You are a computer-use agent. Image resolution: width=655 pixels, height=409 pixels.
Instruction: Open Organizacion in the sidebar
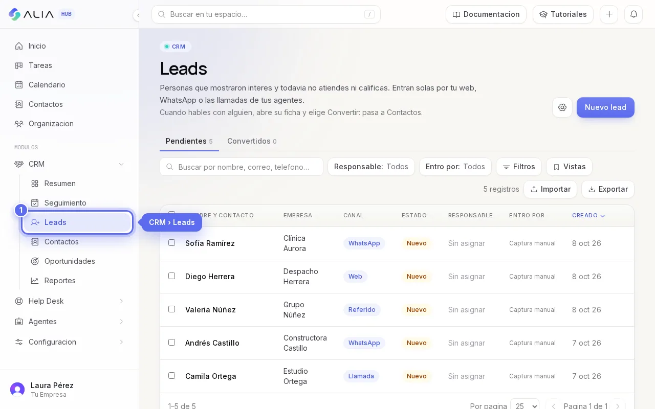(70, 124)
